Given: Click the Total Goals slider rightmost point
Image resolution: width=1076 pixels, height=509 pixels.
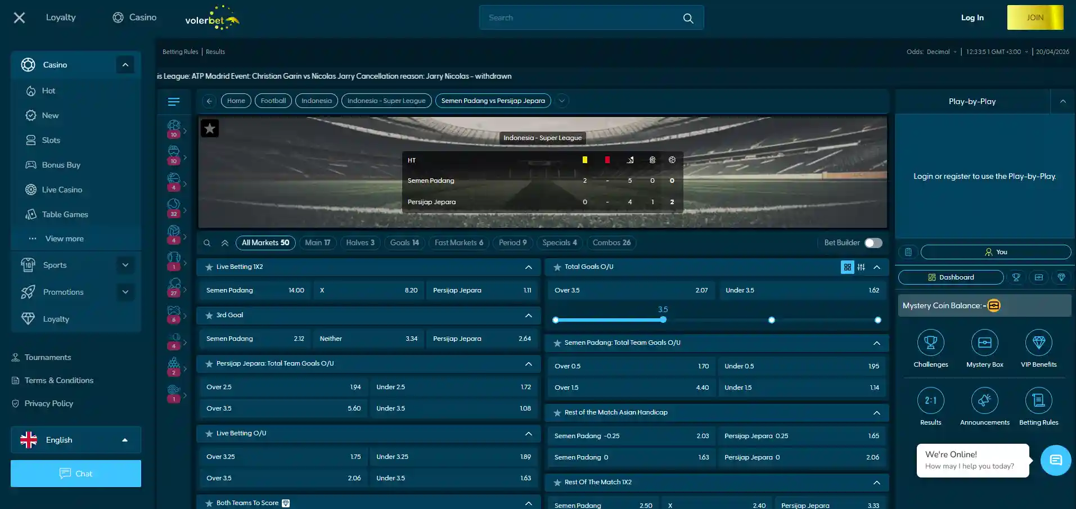Looking at the screenshot, I should point(878,320).
